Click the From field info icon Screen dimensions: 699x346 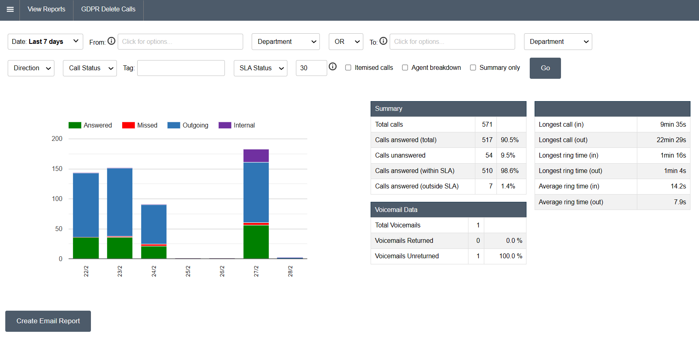112,41
